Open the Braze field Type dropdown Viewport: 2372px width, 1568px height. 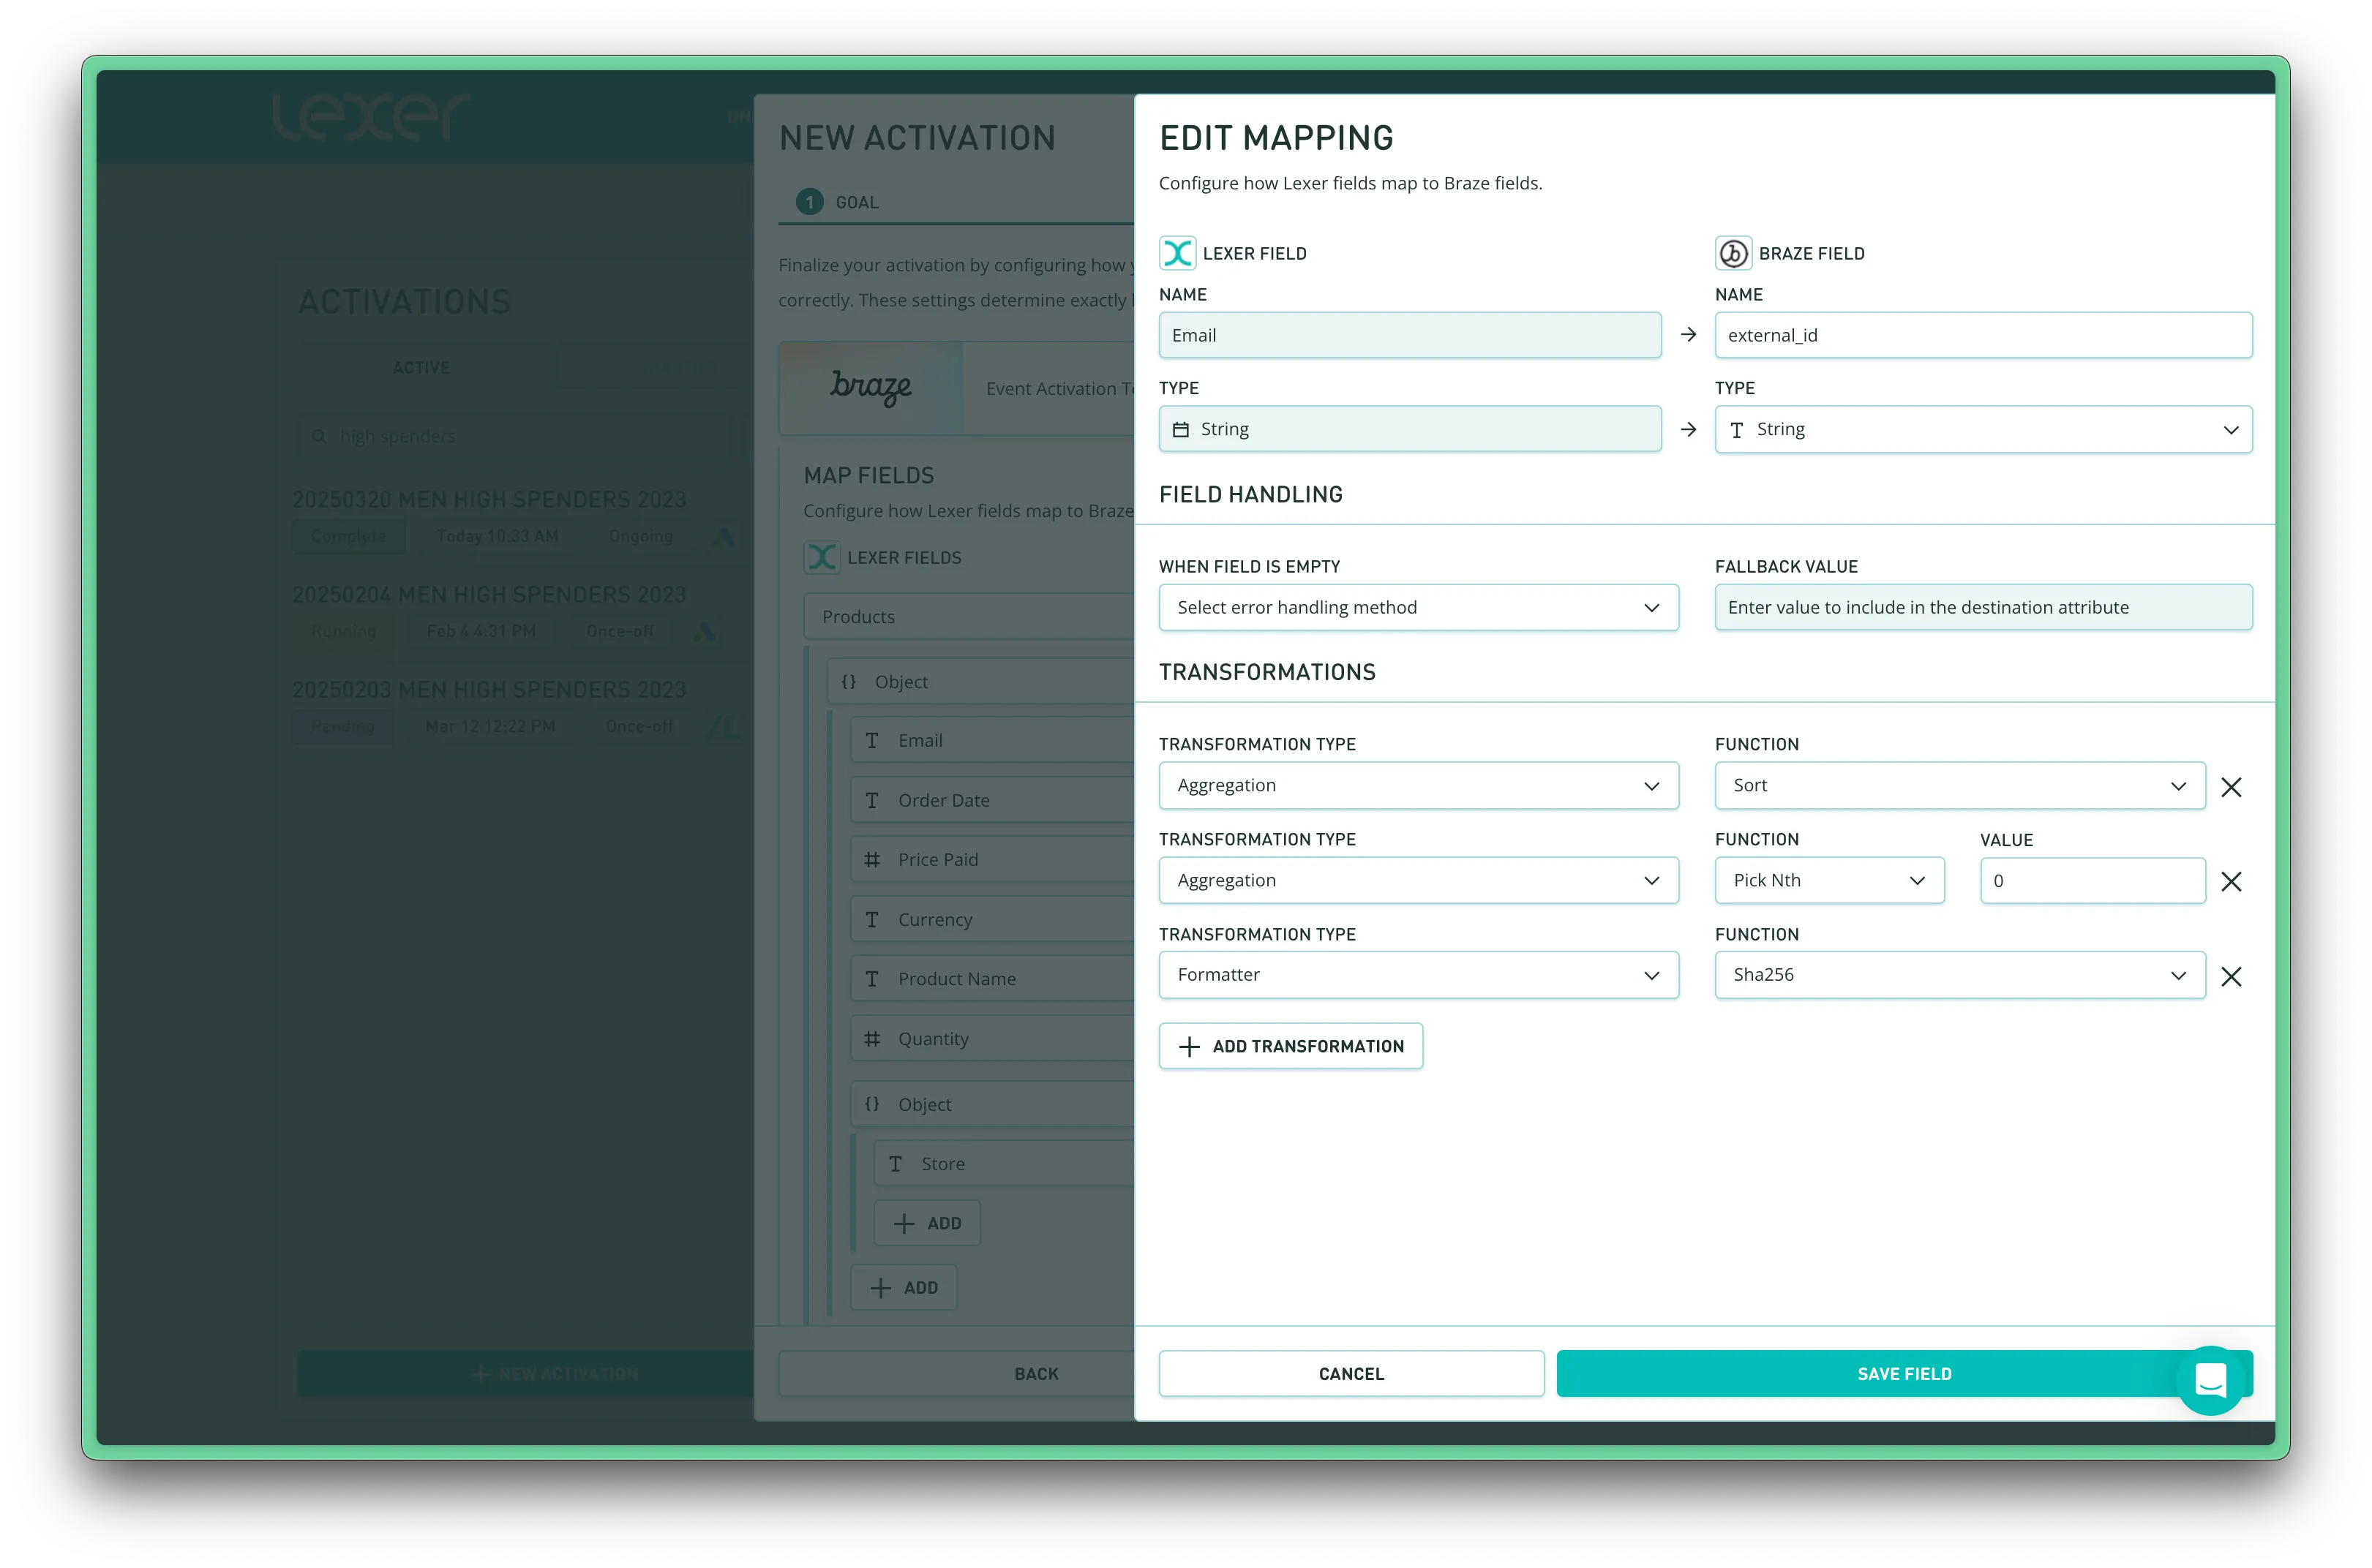[x=1983, y=429]
